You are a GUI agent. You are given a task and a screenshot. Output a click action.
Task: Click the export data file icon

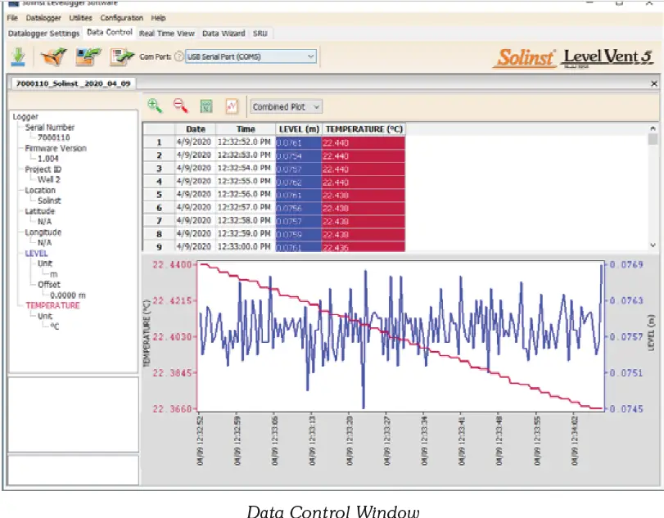85,56
